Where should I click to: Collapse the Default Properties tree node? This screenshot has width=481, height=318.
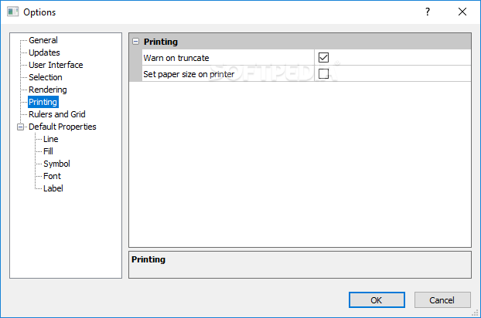pyautogui.click(x=21, y=127)
